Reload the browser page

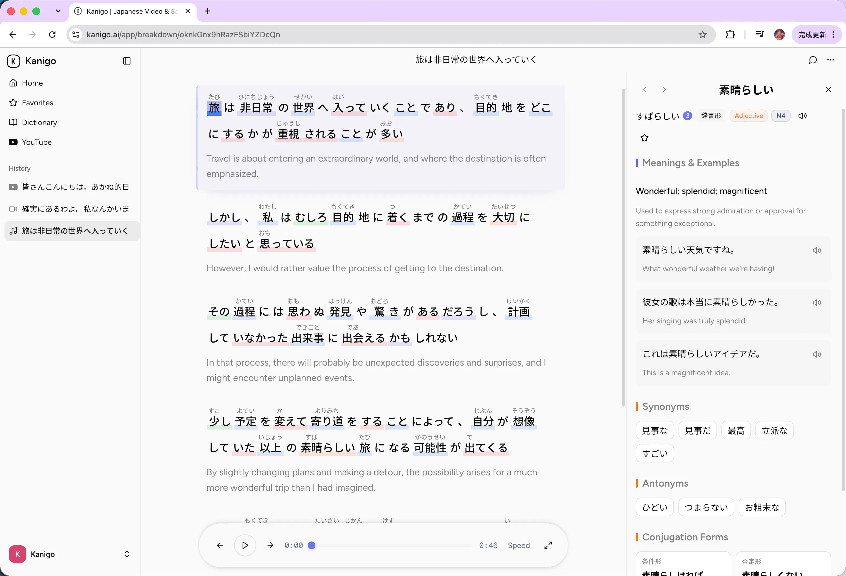(x=52, y=35)
